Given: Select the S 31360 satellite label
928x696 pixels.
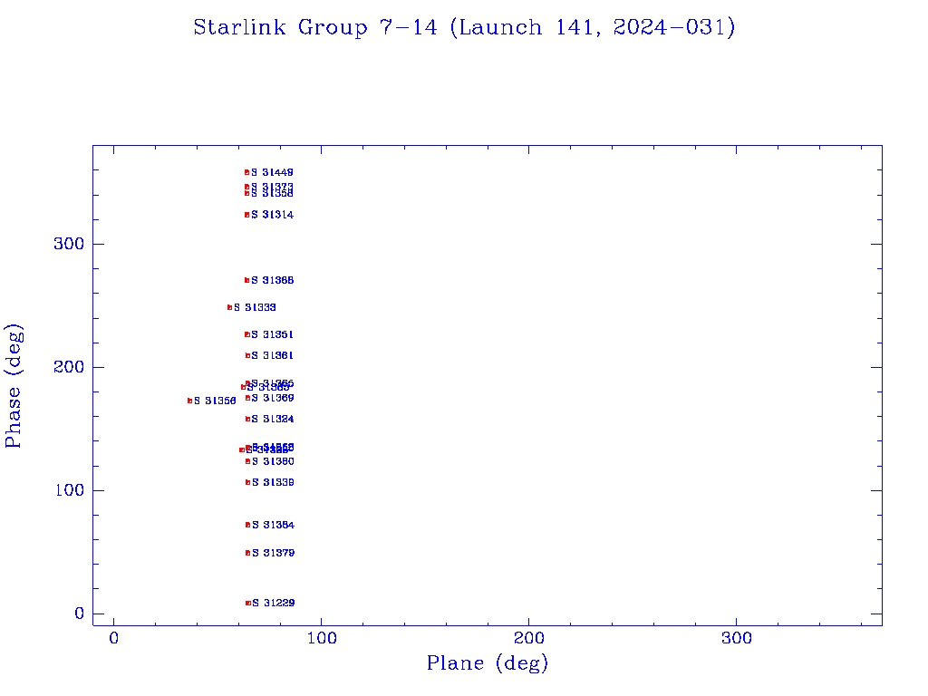Looking at the screenshot, I should pos(274,461).
